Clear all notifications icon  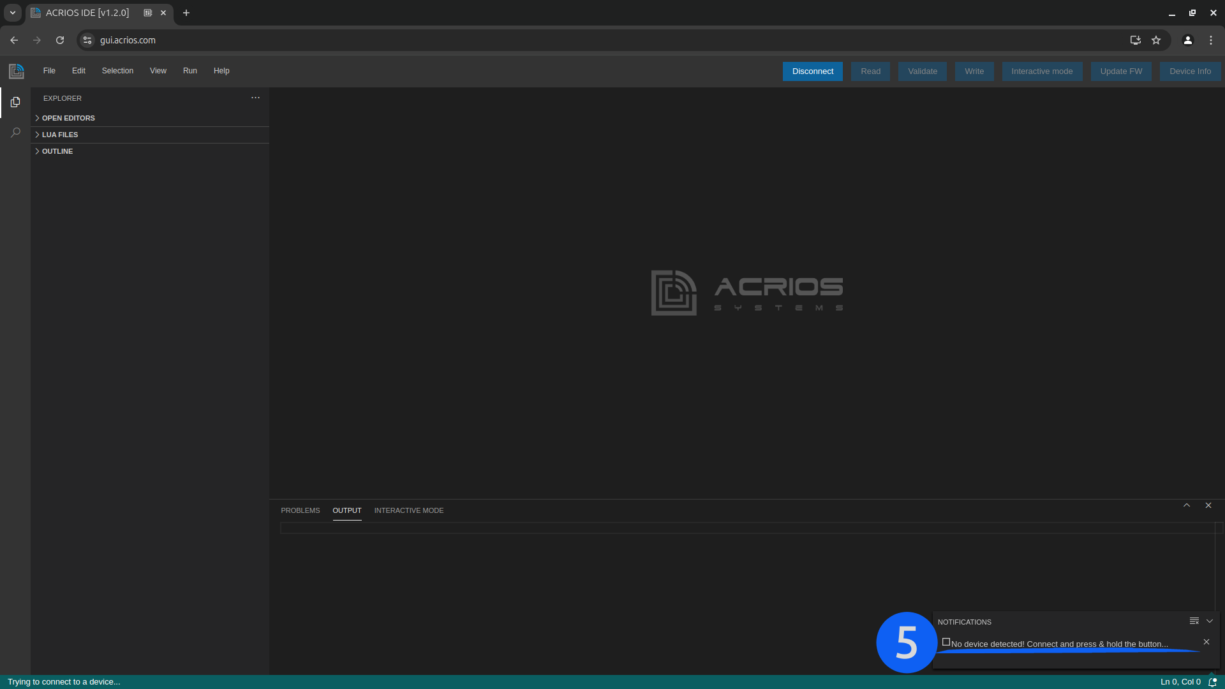tap(1194, 621)
